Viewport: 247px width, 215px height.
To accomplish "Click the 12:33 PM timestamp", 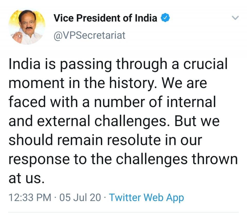I will (x=30, y=198).
